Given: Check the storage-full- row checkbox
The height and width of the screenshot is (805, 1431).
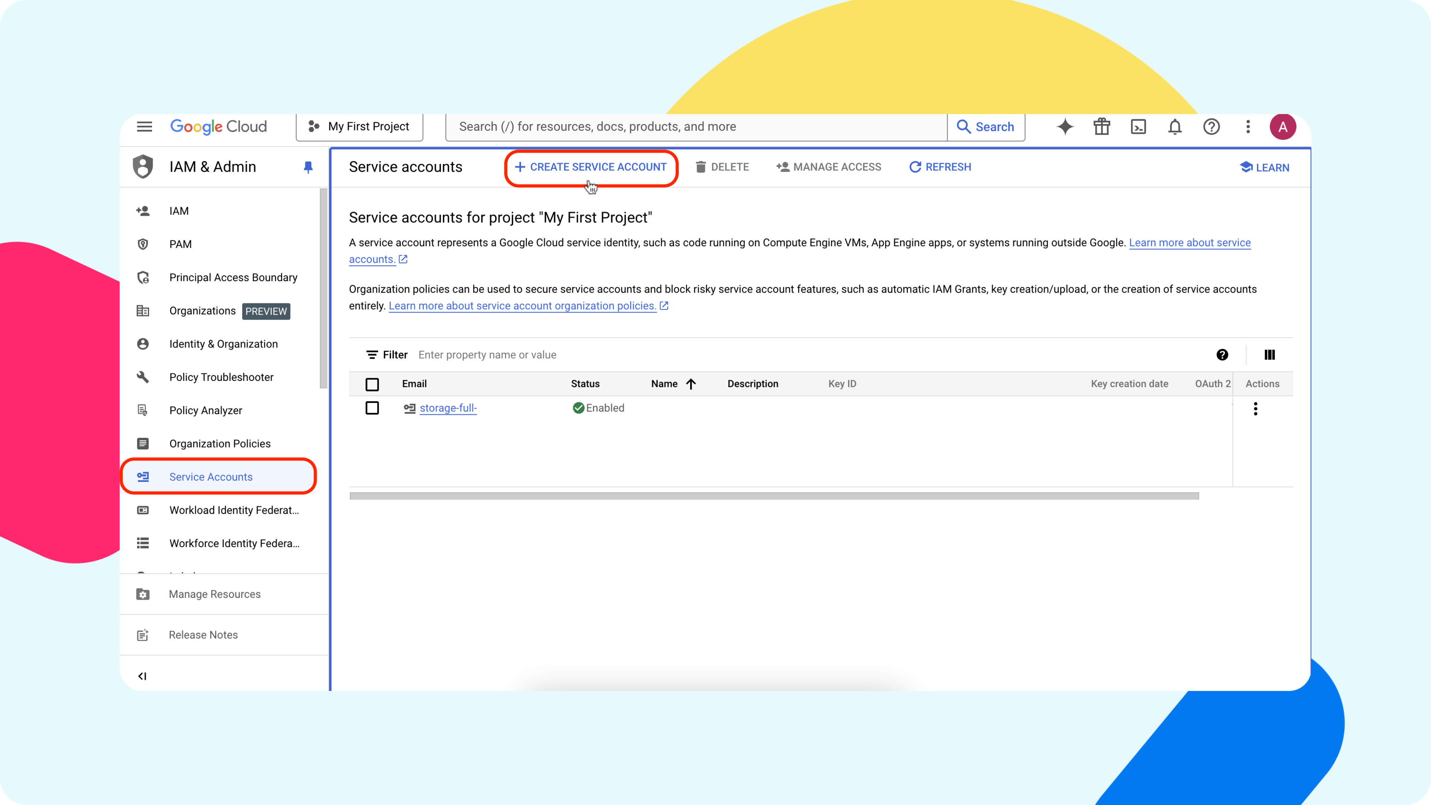Looking at the screenshot, I should pyautogui.click(x=372, y=408).
